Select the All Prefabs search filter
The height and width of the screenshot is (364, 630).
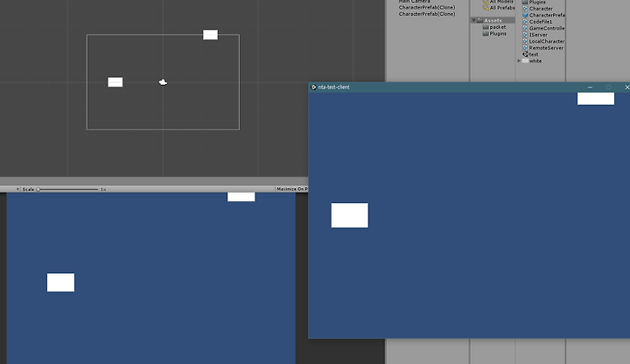(499, 8)
